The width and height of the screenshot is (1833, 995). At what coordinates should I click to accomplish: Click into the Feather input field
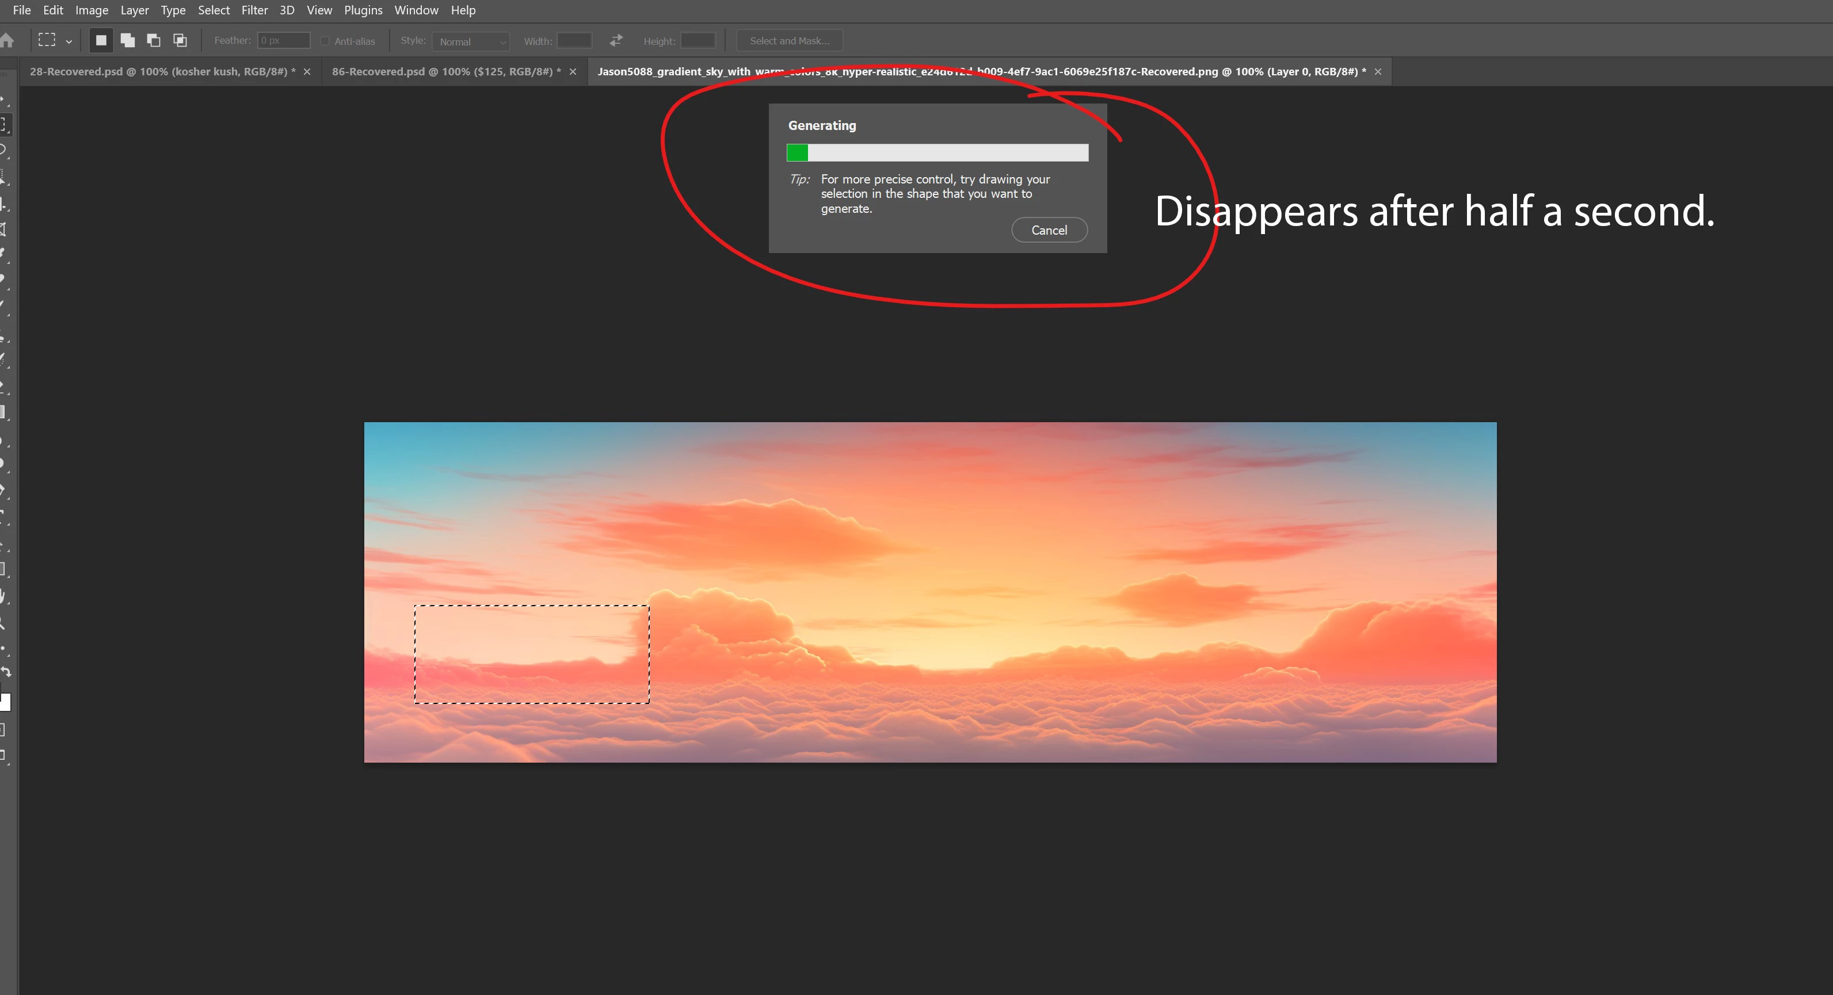[x=284, y=40]
